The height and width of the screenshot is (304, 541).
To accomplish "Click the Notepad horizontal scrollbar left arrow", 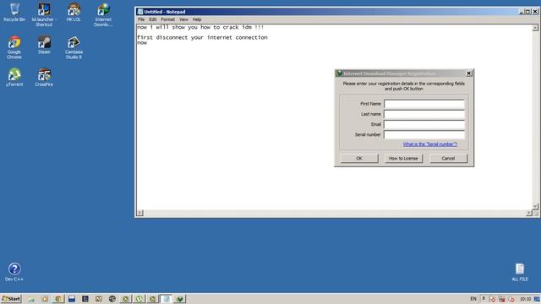I will click(x=139, y=213).
